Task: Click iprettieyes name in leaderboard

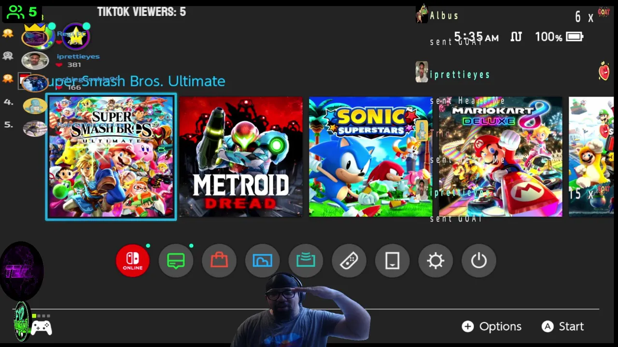Action: point(78,56)
